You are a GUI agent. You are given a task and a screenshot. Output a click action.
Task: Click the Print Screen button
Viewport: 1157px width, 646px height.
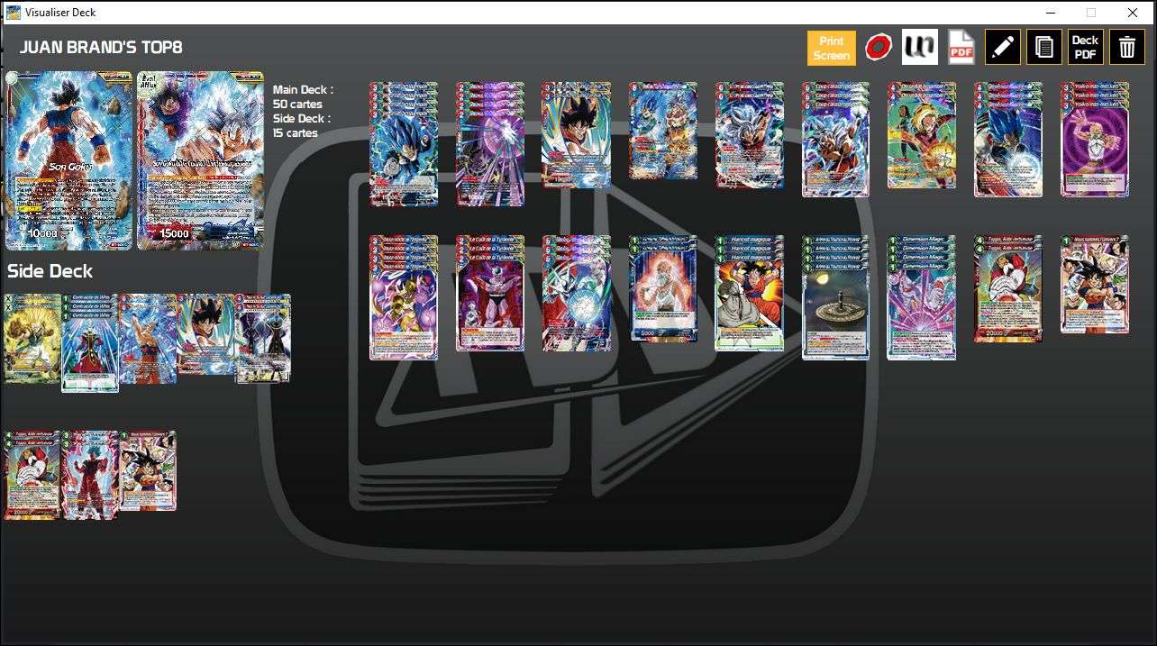830,47
